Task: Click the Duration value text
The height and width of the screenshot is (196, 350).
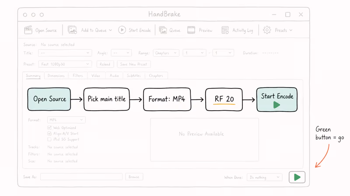Action: 270,53
